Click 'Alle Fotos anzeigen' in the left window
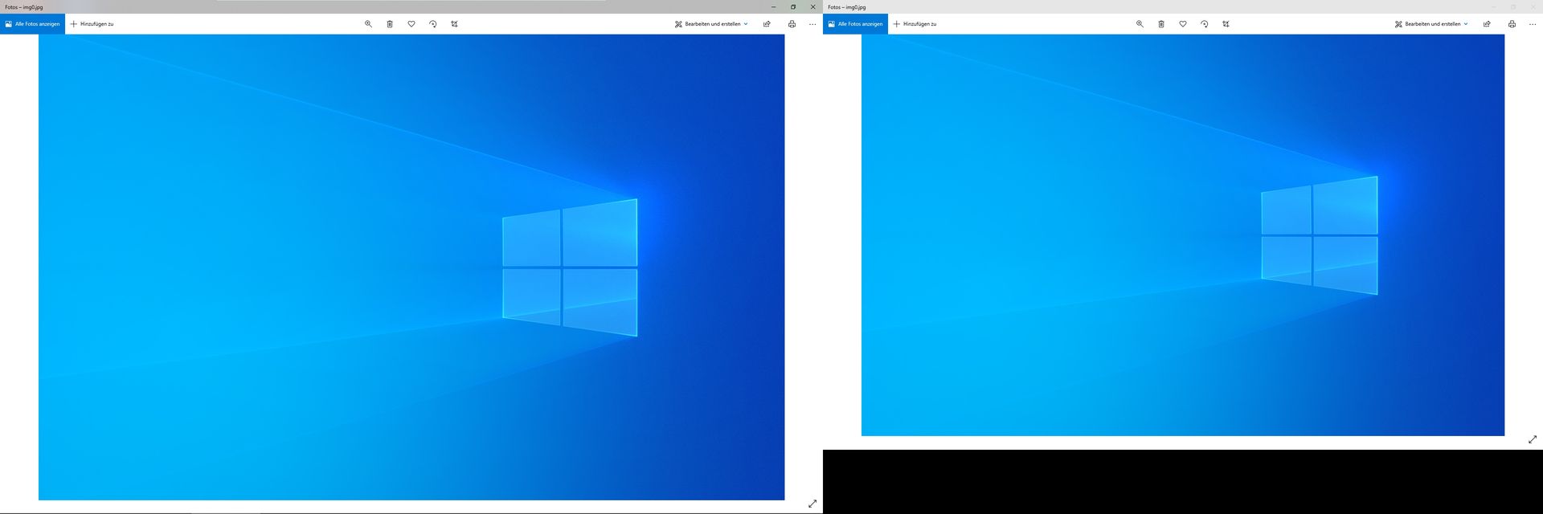 tap(32, 24)
